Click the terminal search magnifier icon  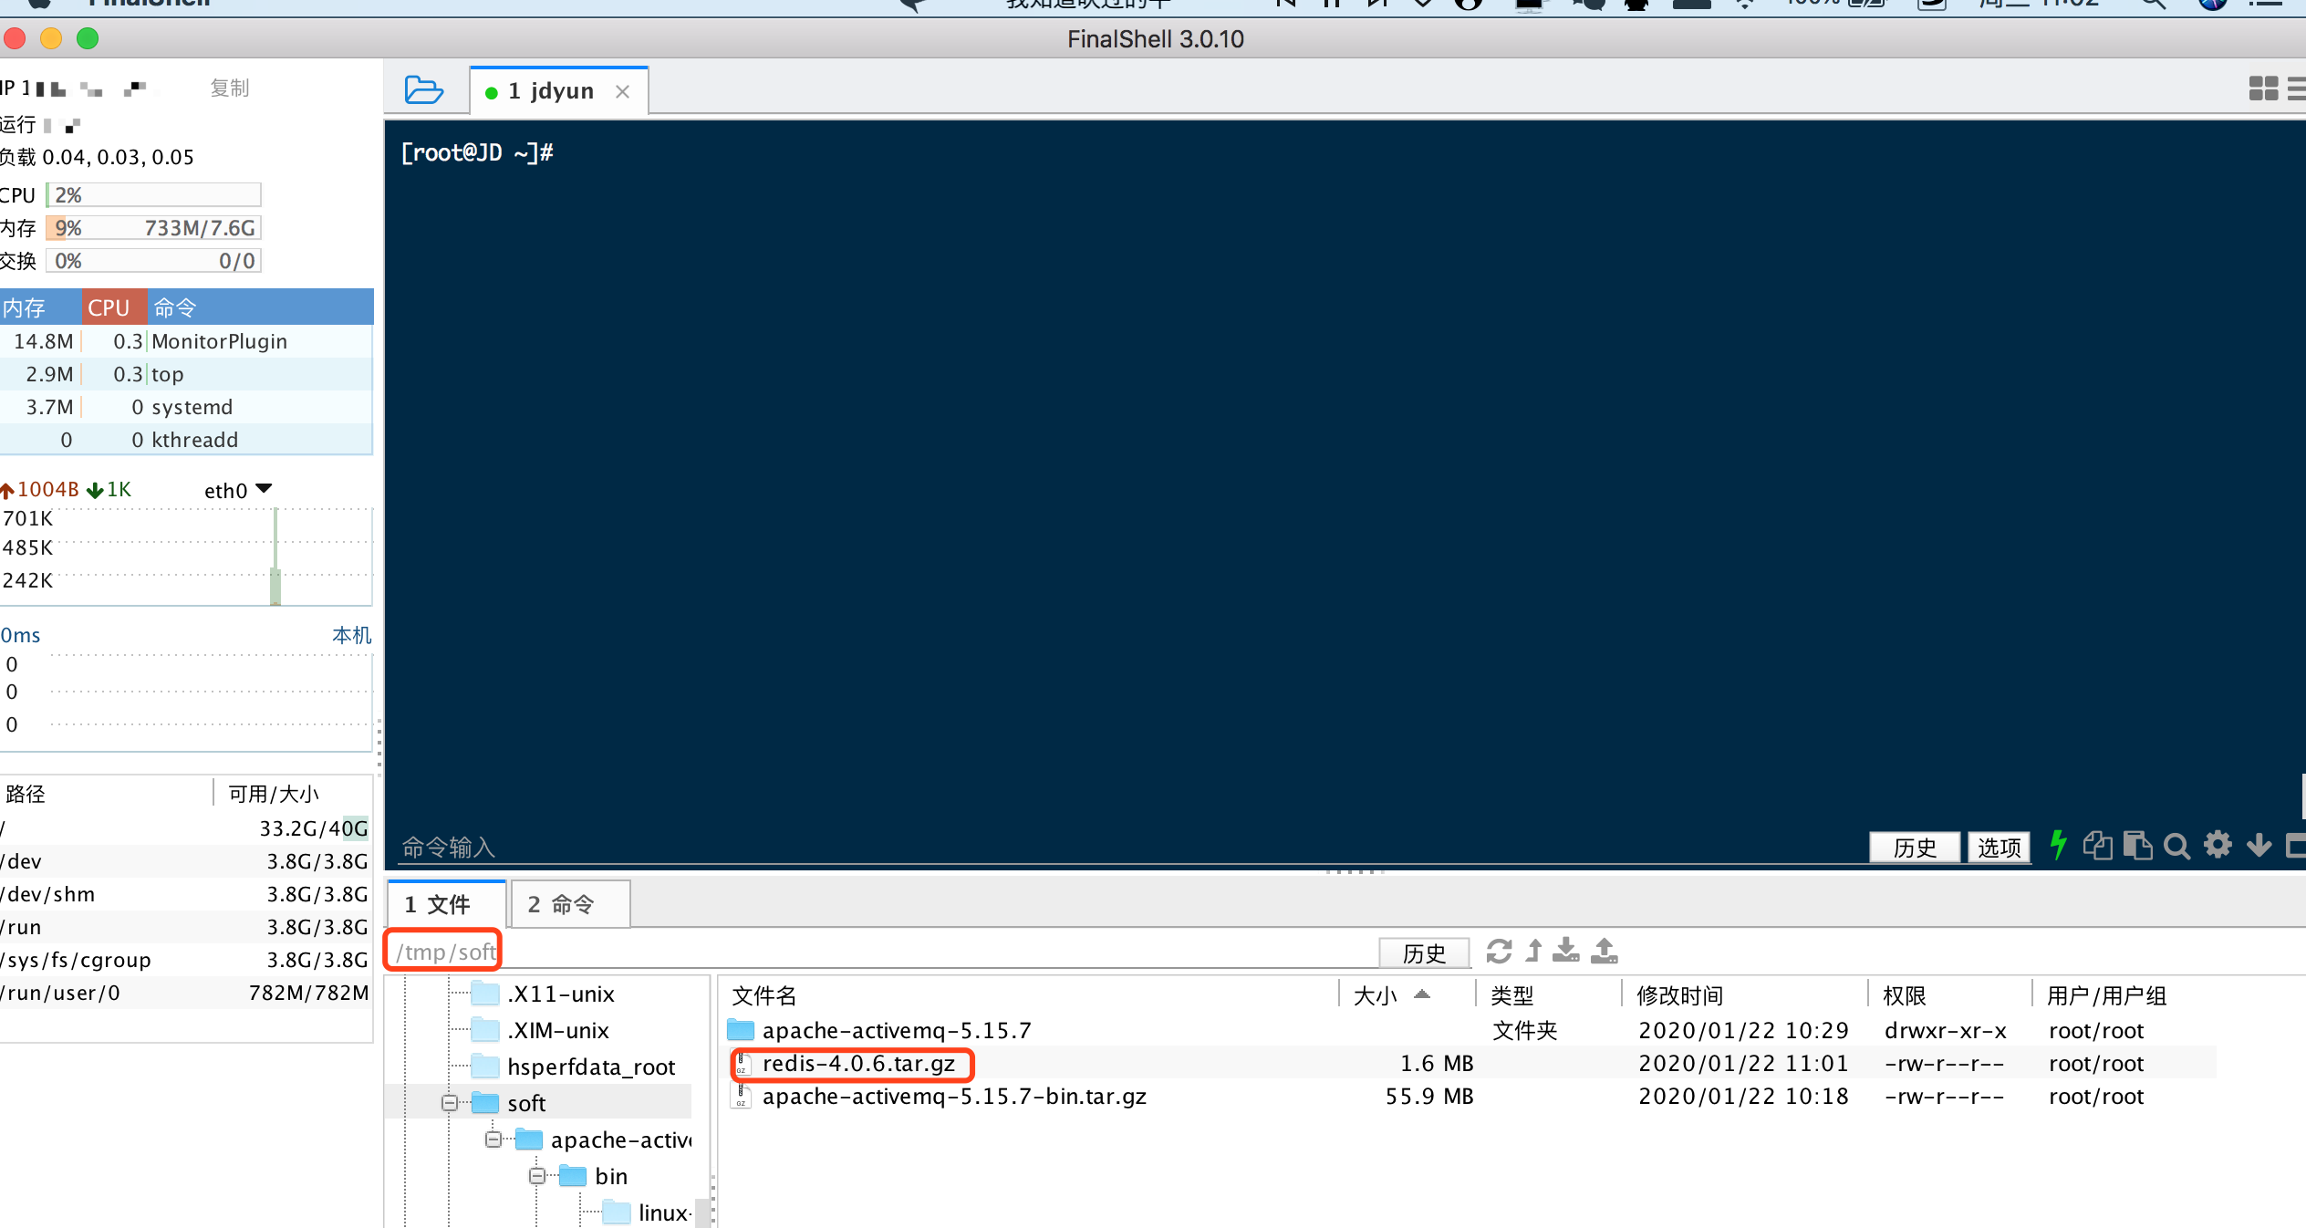(x=2176, y=847)
